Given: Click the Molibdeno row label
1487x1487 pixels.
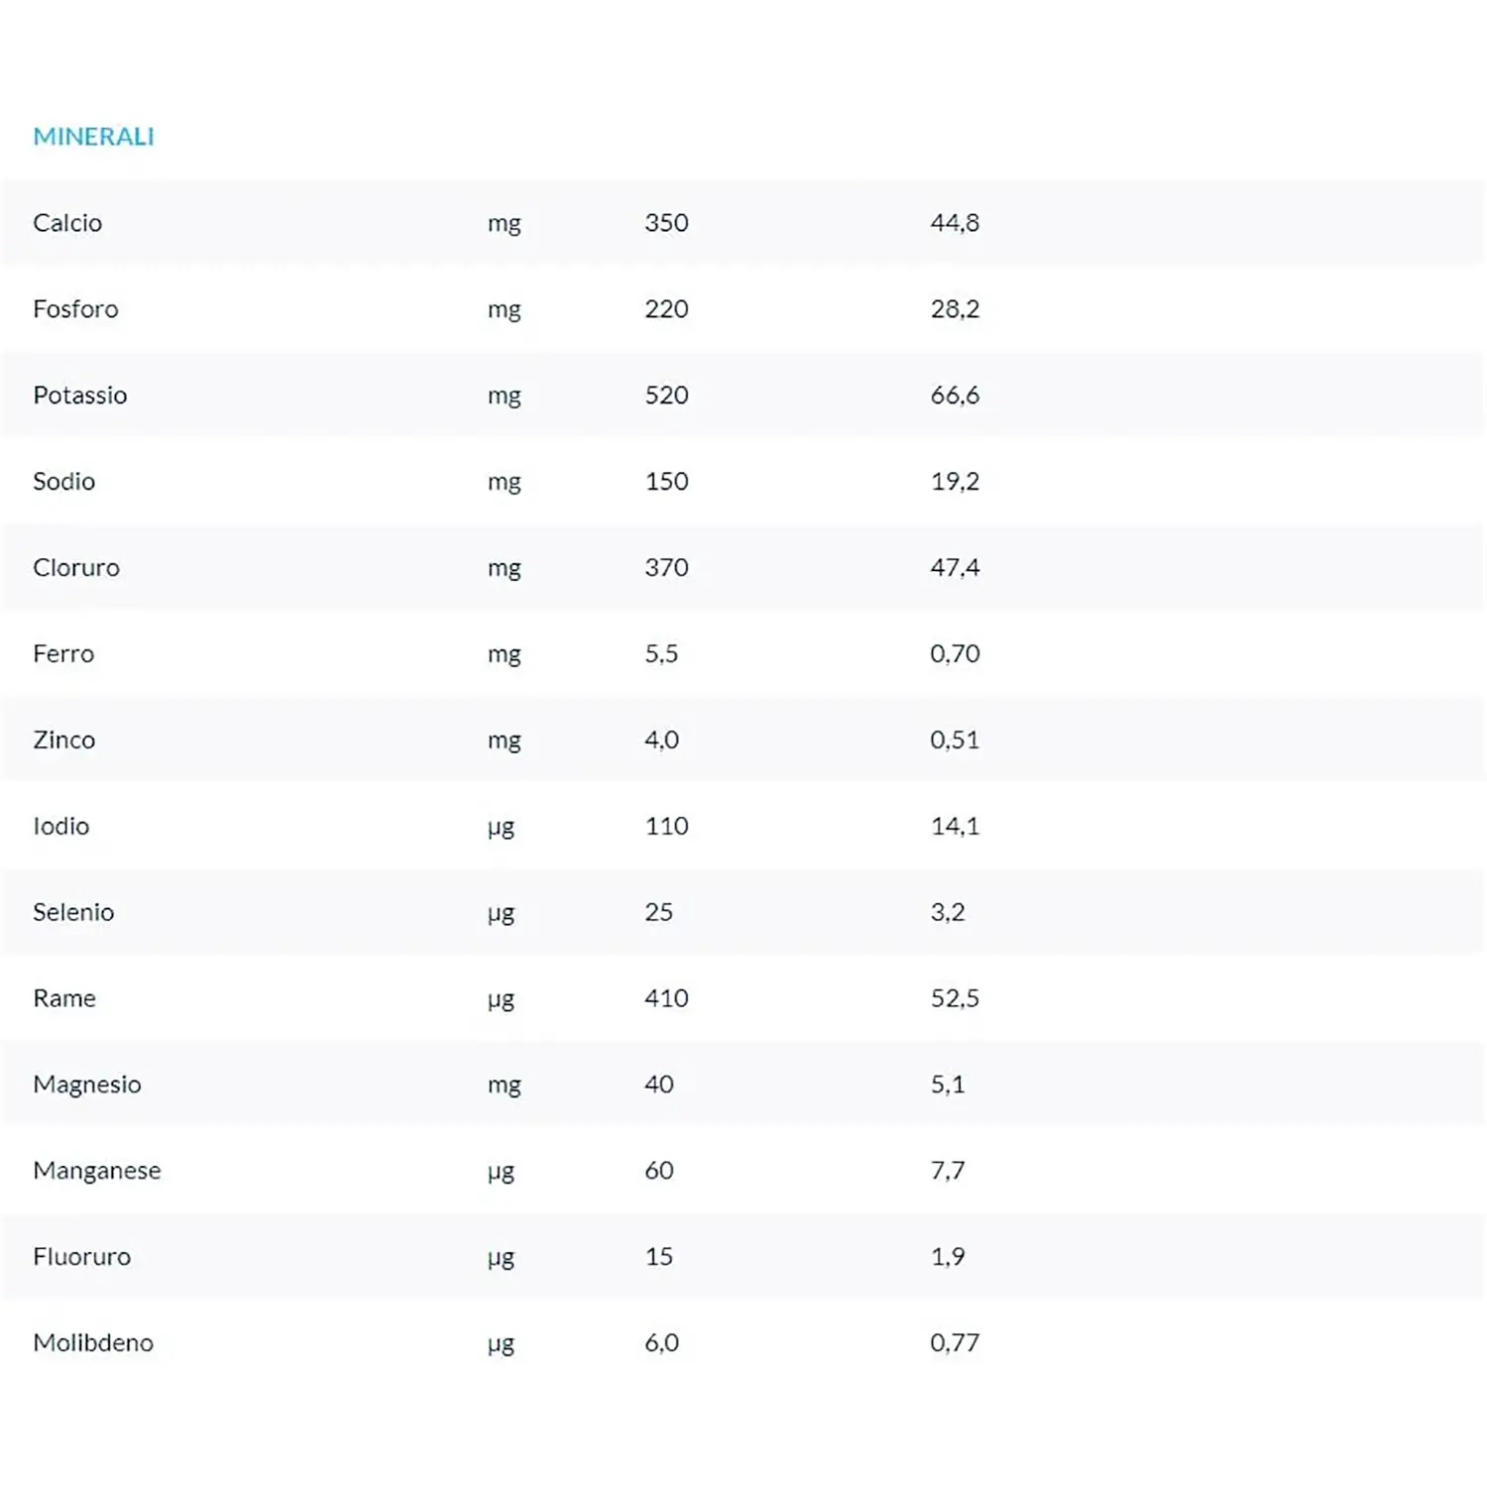Looking at the screenshot, I should 93,1343.
